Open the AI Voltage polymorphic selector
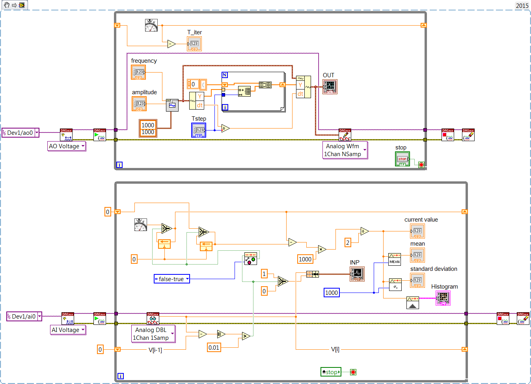Viewport: 531px width, 384px height. [83, 330]
